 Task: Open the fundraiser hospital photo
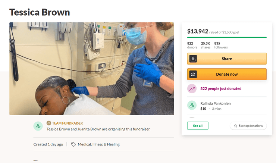pyautogui.click(x=92, y=69)
